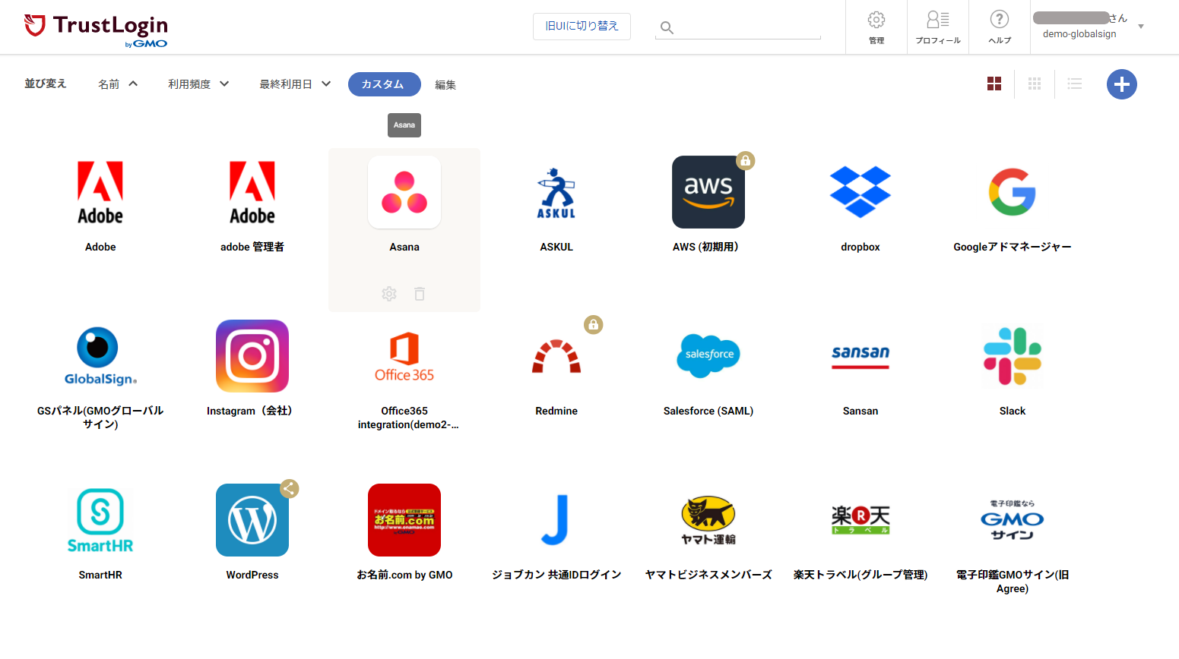The height and width of the screenshot is (659, 1179).
Task: Open the お名前.com by GMO icon
Action: click(x=404, y=520)
